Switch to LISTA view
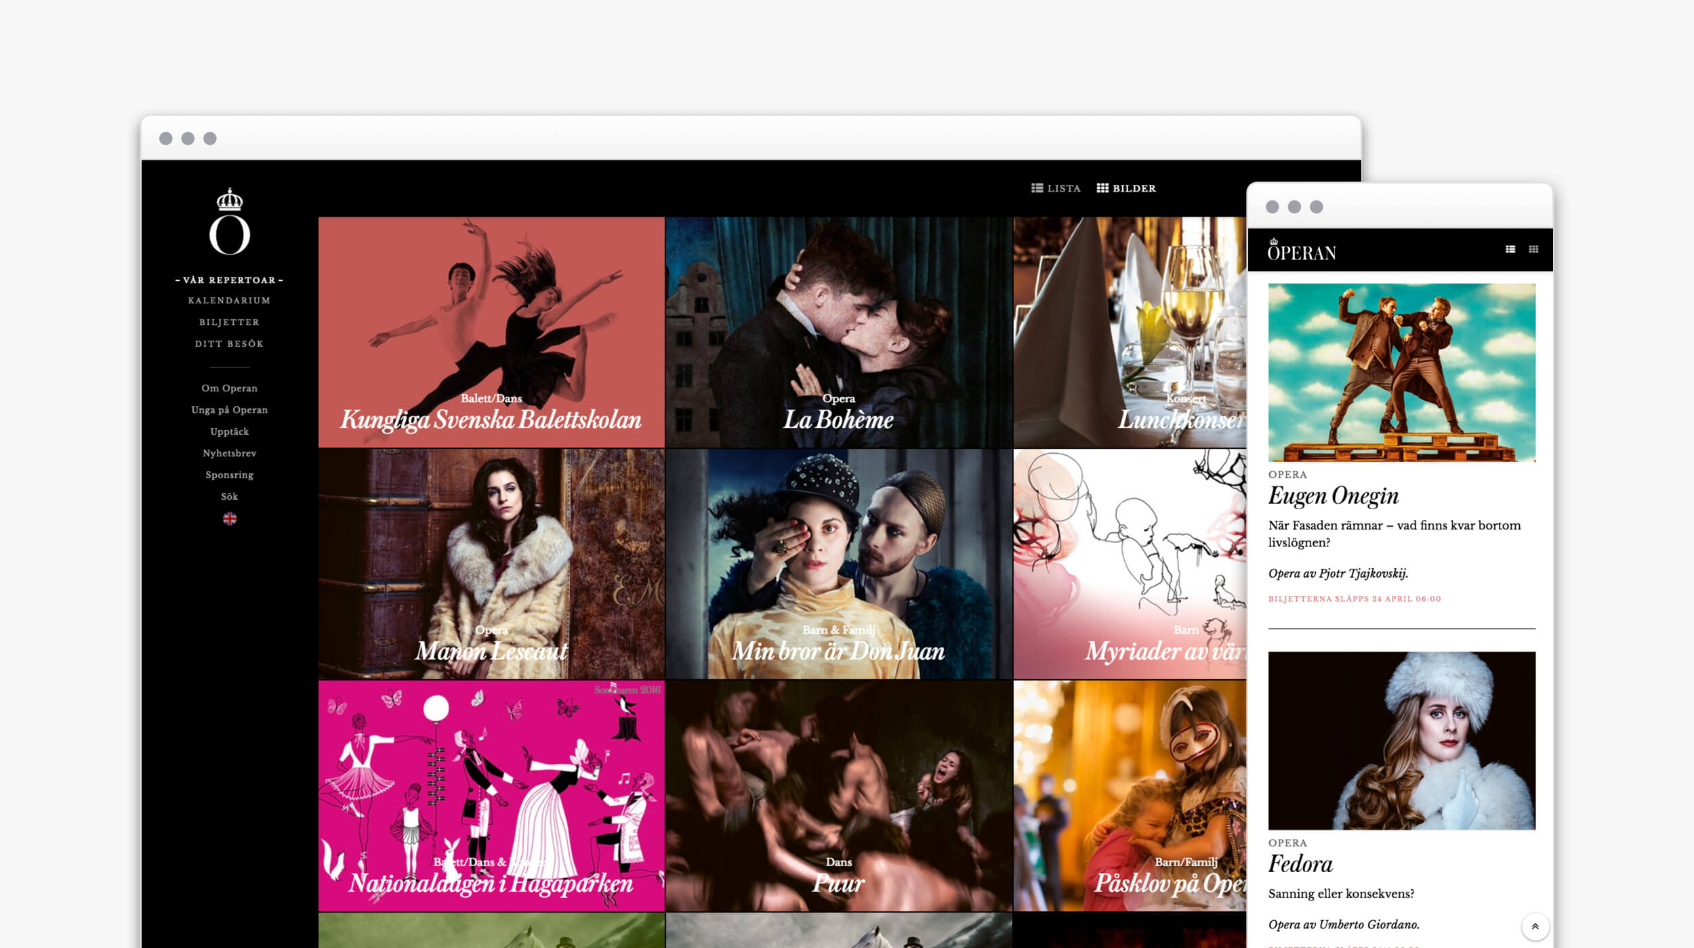 click(1056, 188)
